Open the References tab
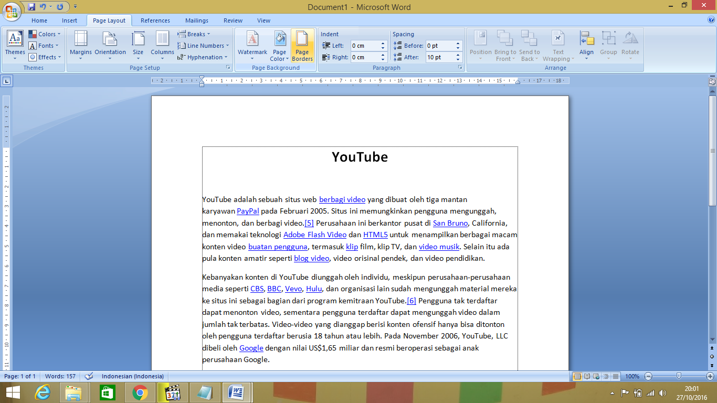 tap(155, 20)
